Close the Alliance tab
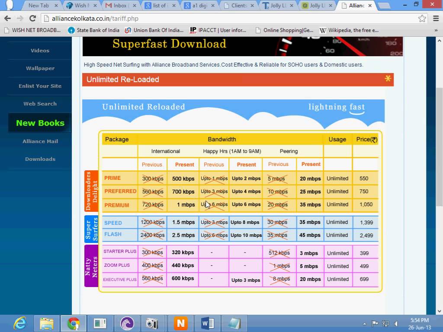 pos(370,5)
